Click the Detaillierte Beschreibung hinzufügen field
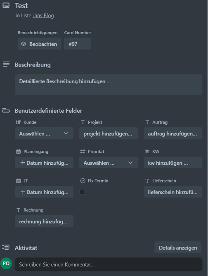208x276 pixels. pyautogui.click(x=109, y=84)
